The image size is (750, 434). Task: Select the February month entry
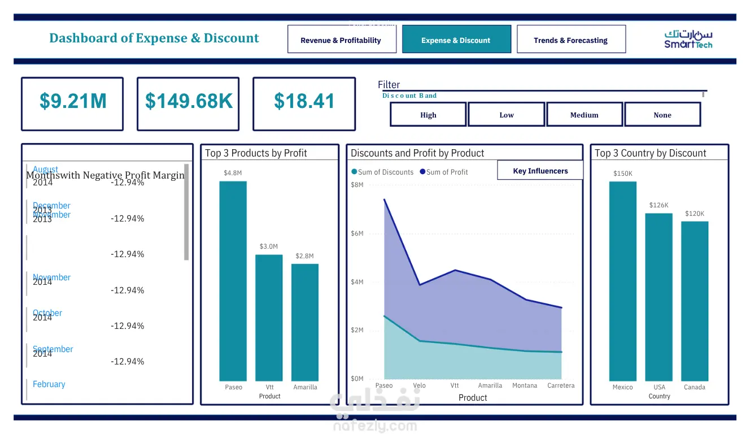[49, 384]
